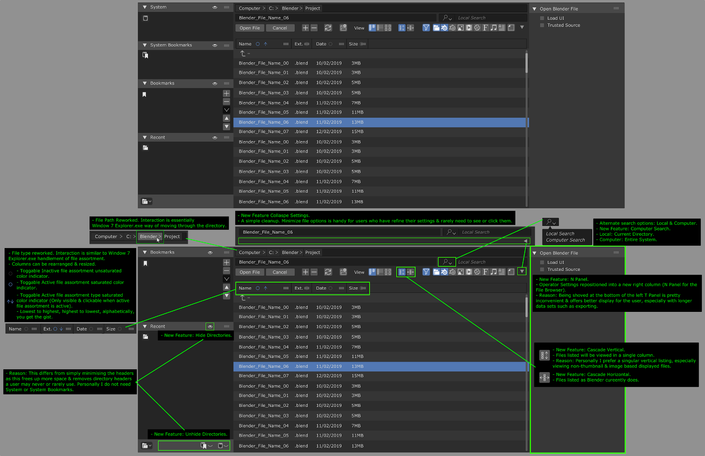Toggle folders filter icon in top browser toolbar
The width and height of the screenshot is (705, 456).
click(x=436, y=28)
